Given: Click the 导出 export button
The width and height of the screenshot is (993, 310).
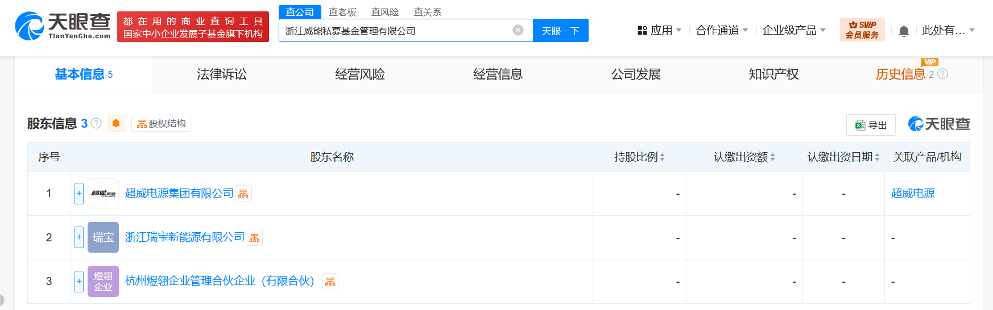Looking at the screenshot, I should (871, 125).
